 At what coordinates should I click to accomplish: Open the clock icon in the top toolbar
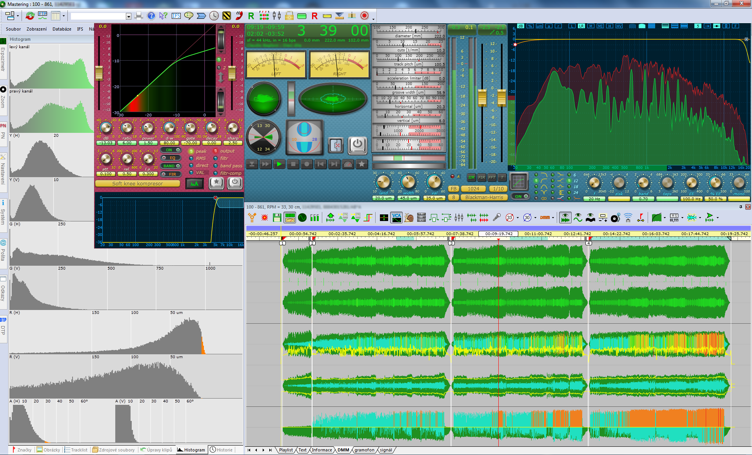(x=214, y=16)
